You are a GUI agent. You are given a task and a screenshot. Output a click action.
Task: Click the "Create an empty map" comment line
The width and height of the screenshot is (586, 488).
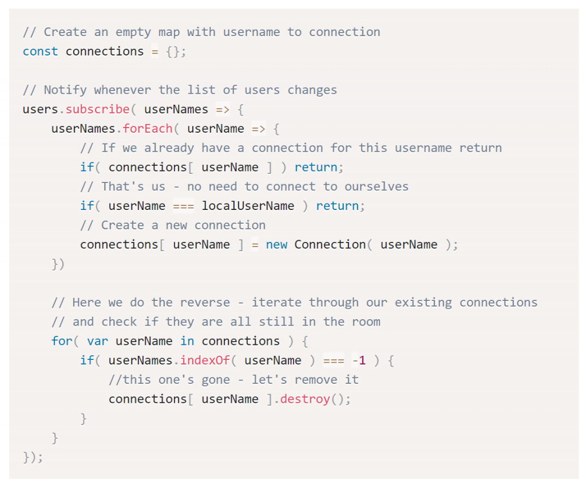coord(201,32)
